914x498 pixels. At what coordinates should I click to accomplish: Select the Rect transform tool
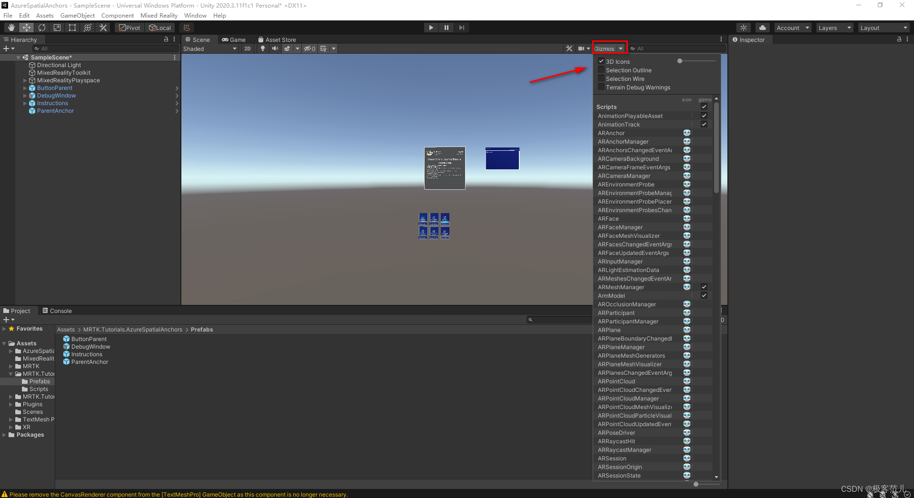tap(72, 28)
